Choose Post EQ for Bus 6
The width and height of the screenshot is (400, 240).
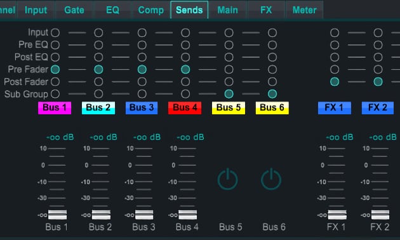coord(272,57)
